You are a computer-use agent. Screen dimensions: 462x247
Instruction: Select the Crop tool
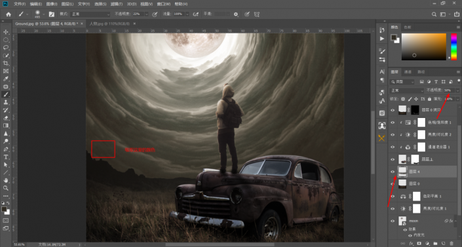(6, 63)
